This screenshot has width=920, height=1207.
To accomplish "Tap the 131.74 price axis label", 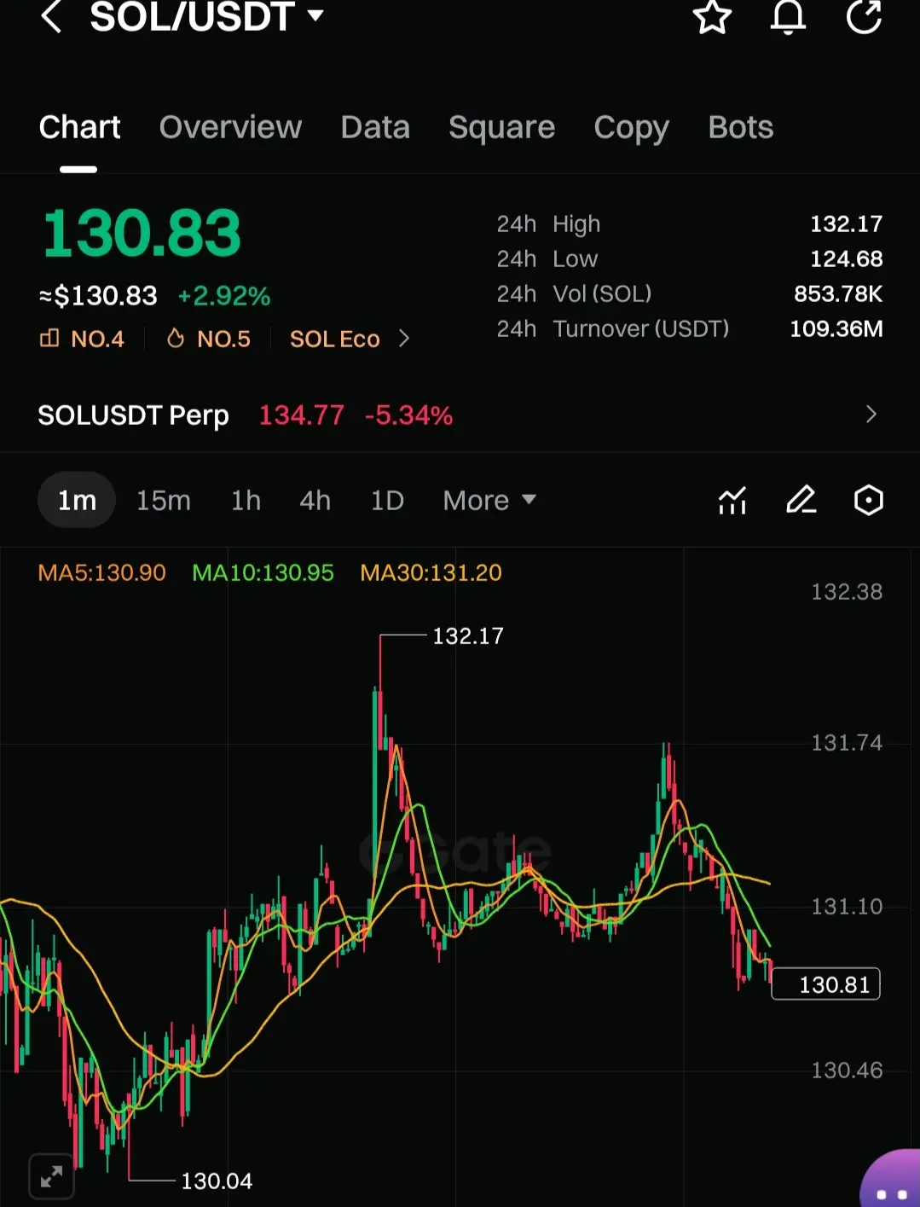I will pos(847,742).
